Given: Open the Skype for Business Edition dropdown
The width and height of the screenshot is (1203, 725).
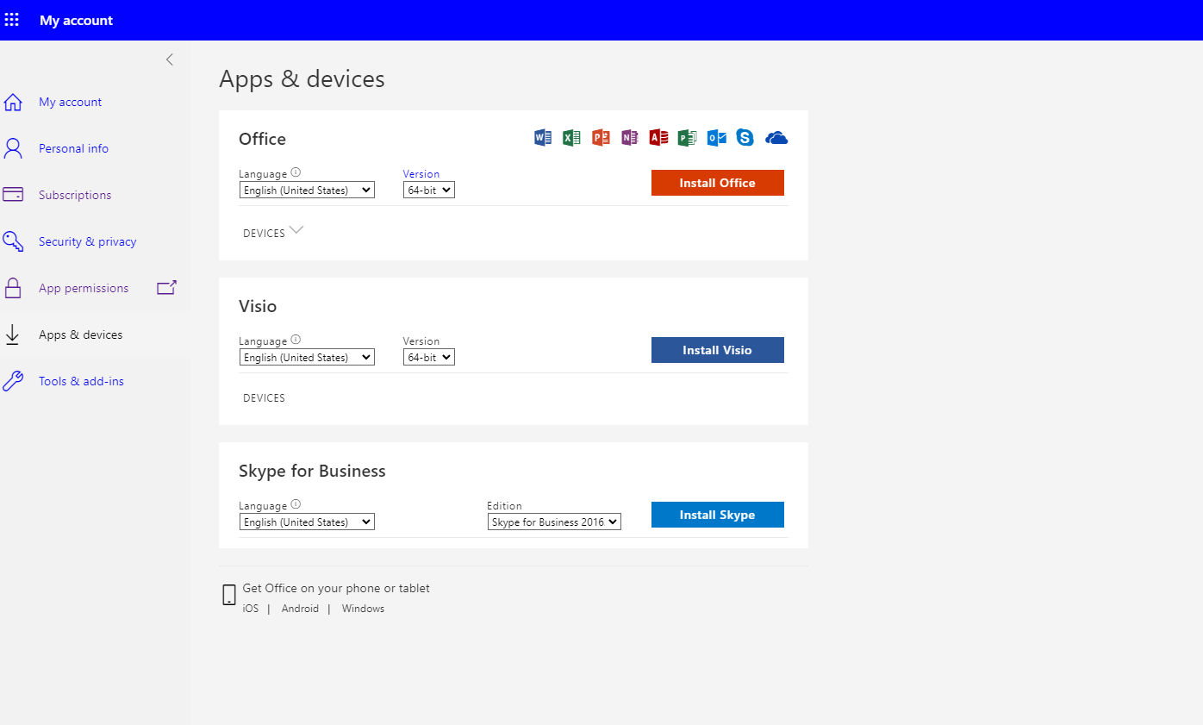Looking at the screenshot, I should 554,522.
